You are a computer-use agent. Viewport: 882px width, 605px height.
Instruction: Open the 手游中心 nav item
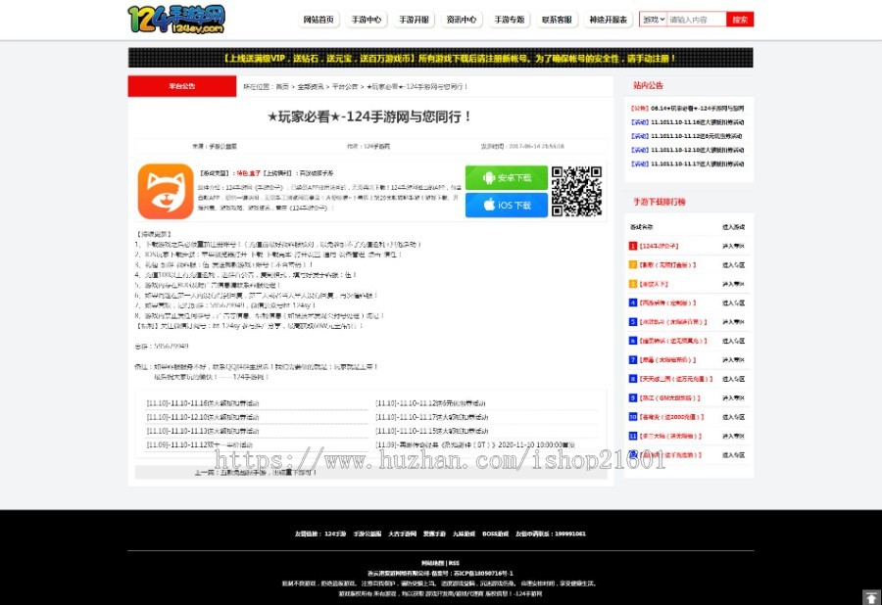[x=367, y=20]
